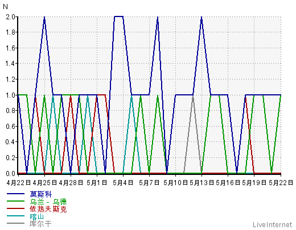296x230 pixels.
Task: Click the red 依热夫斯克 line swatch
Action: pyautogui.click(x=15, y=208)
